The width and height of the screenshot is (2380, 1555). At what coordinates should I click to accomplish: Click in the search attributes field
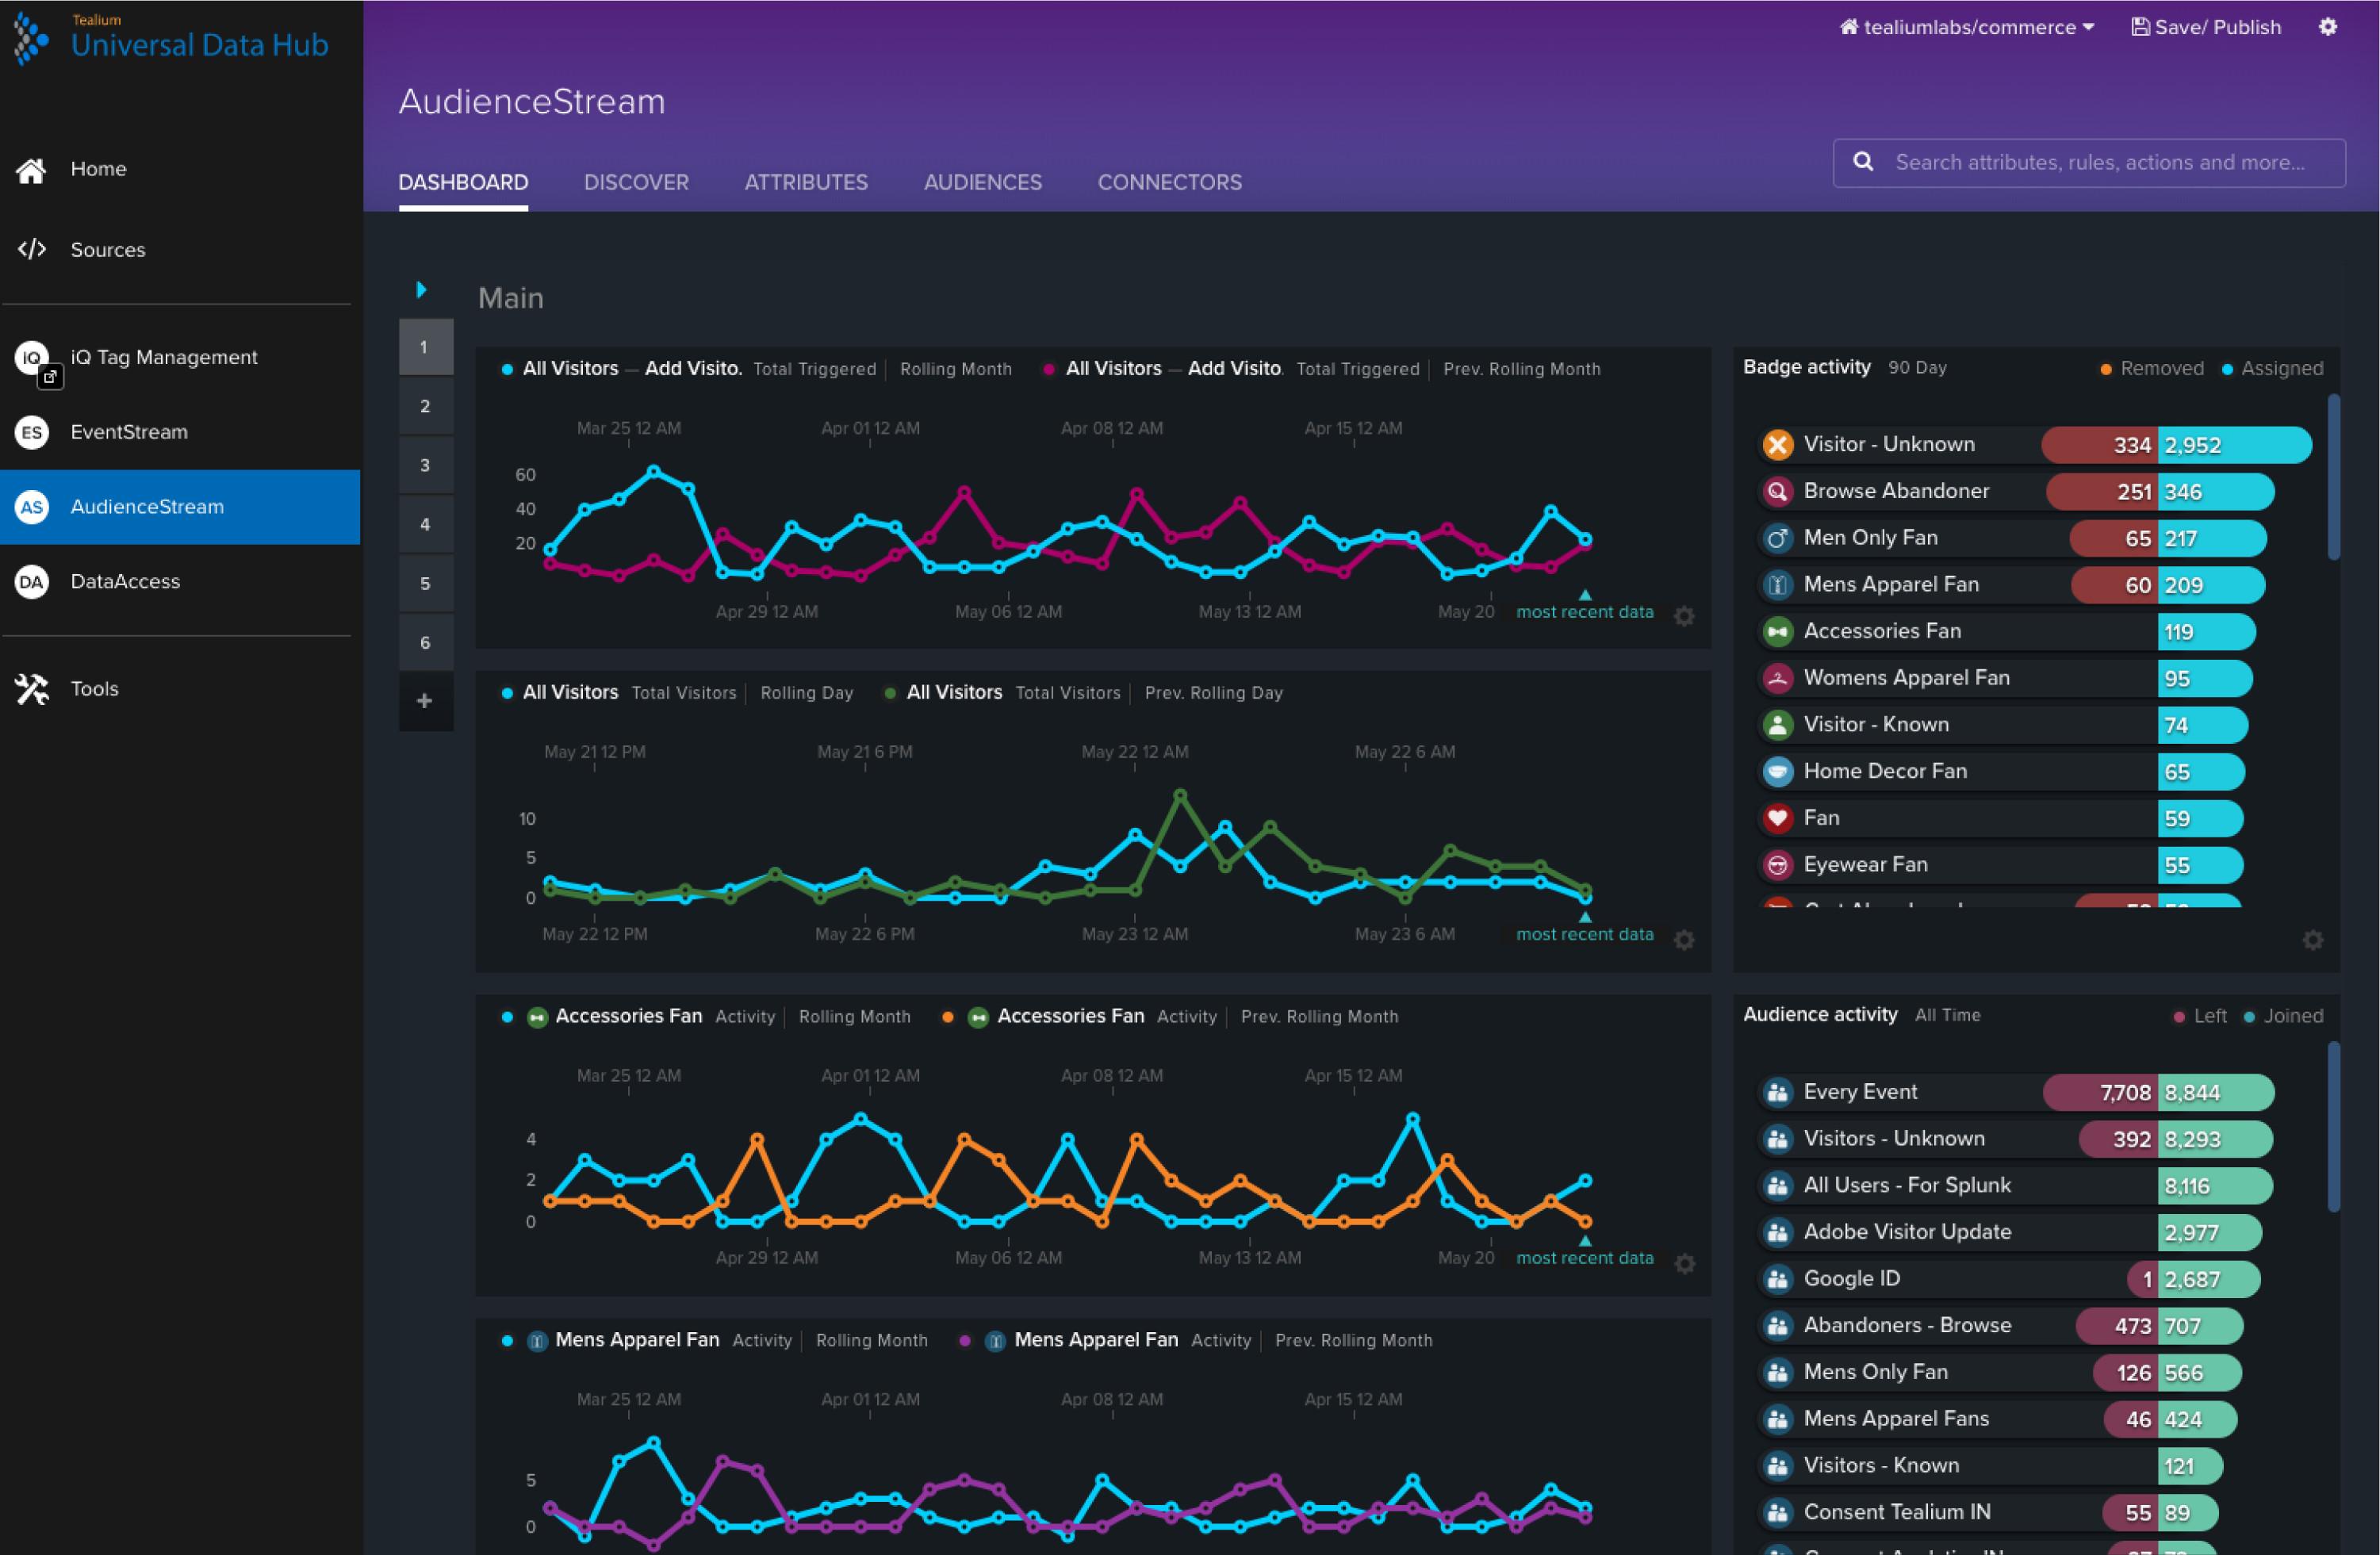coord(2088,162)
